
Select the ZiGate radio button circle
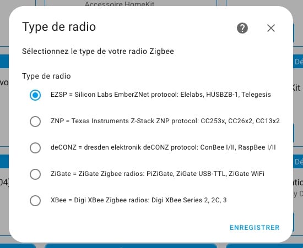point(35,174)
